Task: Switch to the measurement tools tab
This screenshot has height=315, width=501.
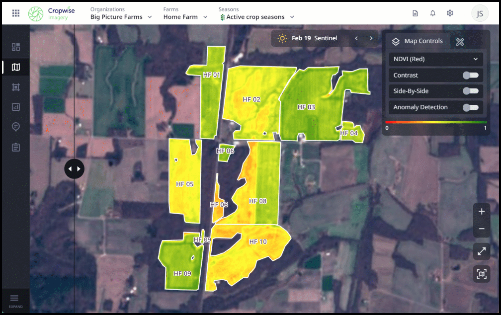Action: click(x=460, y=42)
